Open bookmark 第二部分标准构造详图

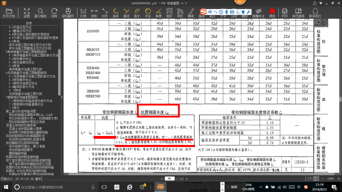(x=21, y=111)
